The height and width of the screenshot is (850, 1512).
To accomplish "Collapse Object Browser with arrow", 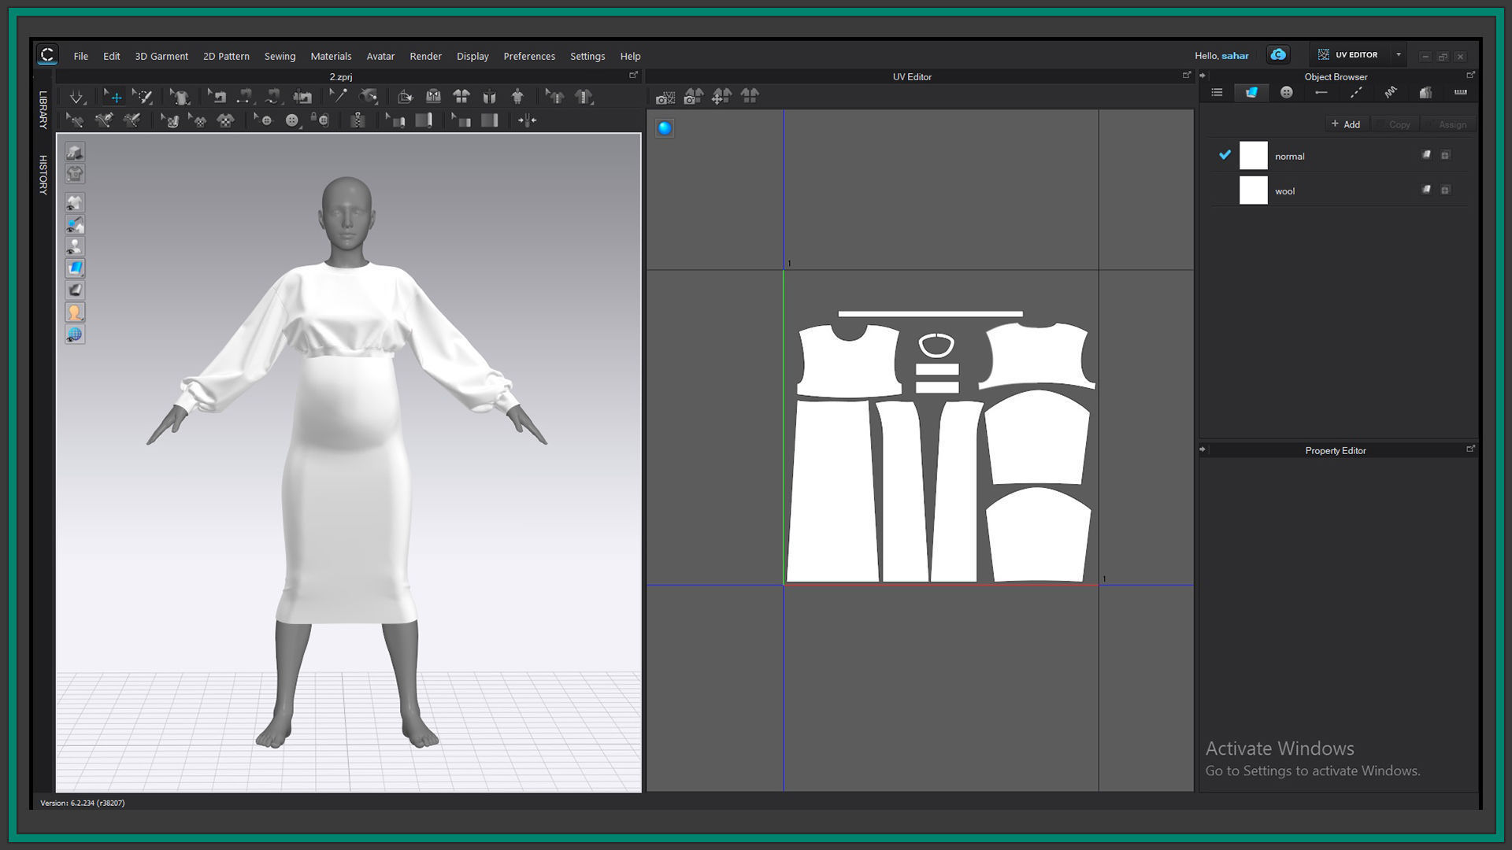I will point(1203,76).
